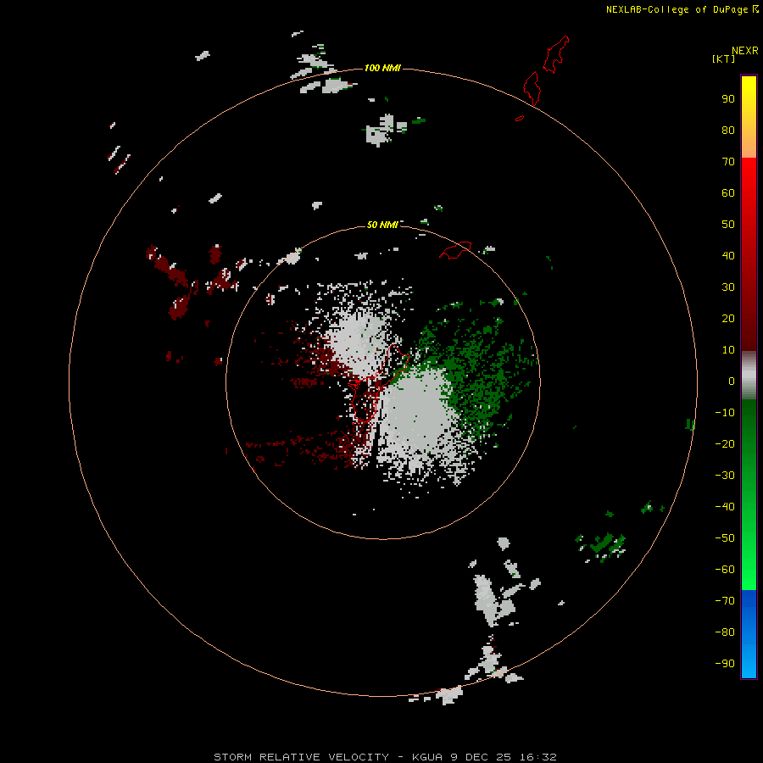Viewport: 763px width, 763px height.
Task: Click the "KGUA" station identifier
Action: click(x=427, y=757)
